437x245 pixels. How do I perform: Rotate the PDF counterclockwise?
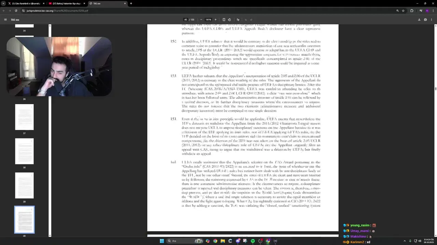[229, 20]
